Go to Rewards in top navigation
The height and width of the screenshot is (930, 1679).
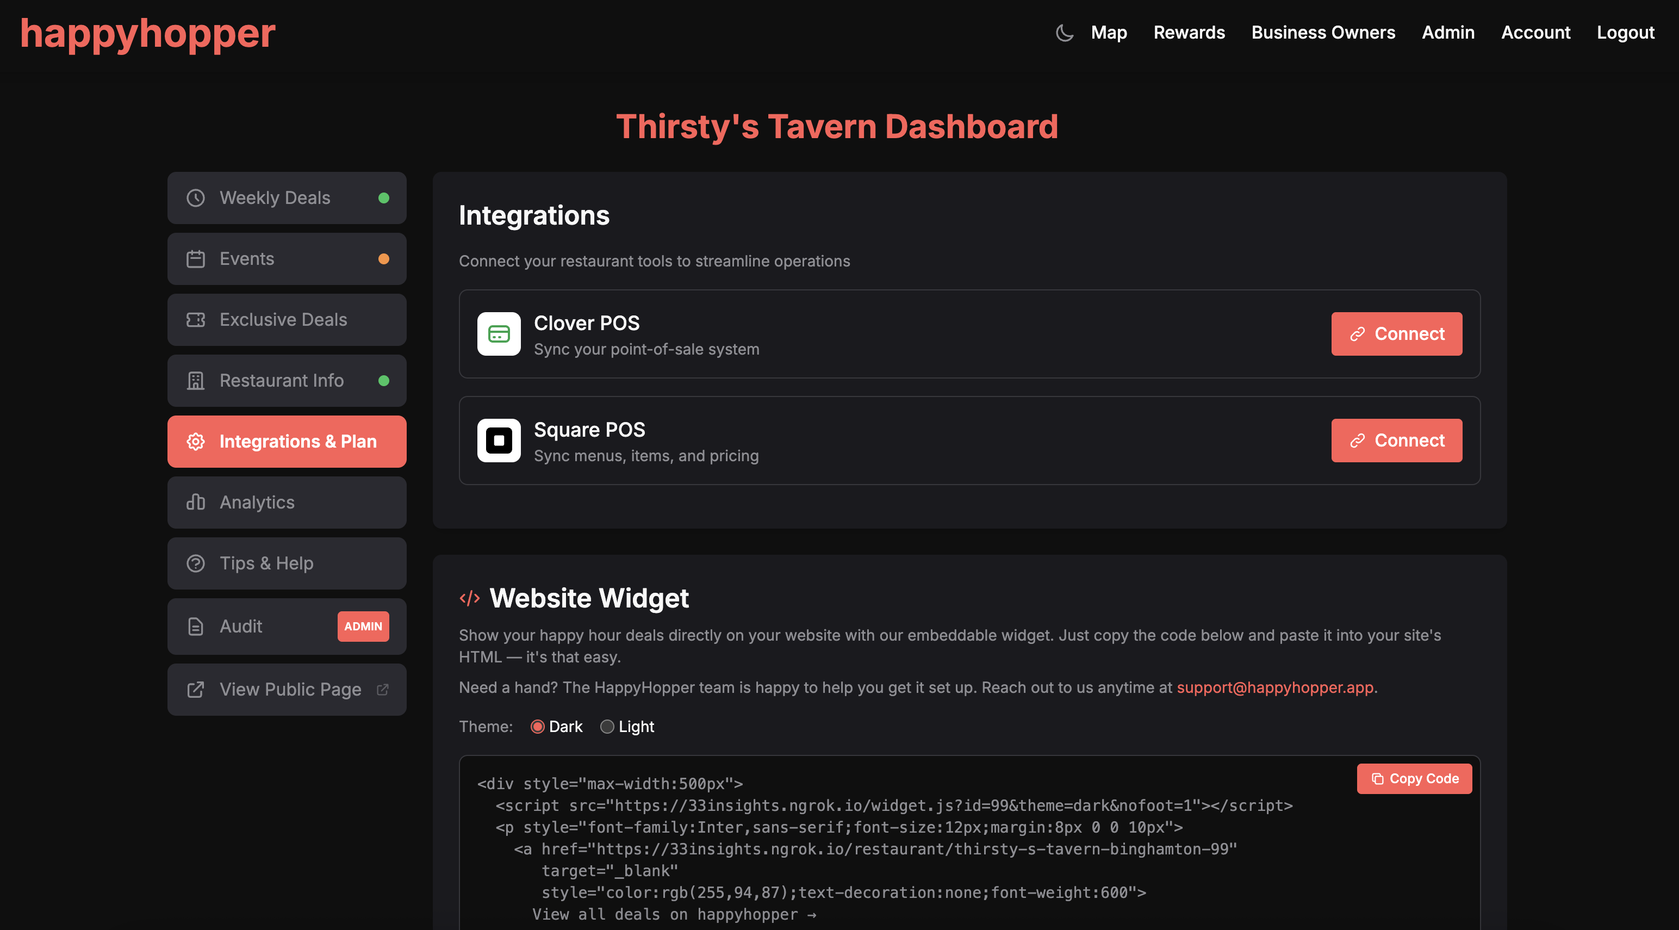point(1189,33)
